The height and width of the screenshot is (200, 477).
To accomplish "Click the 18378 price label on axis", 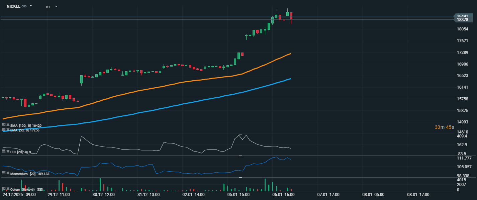I will tap(462, 20).
